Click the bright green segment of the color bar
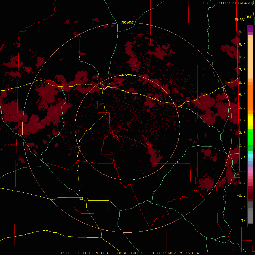Screen dimensions: 255x255 [250, 137]
